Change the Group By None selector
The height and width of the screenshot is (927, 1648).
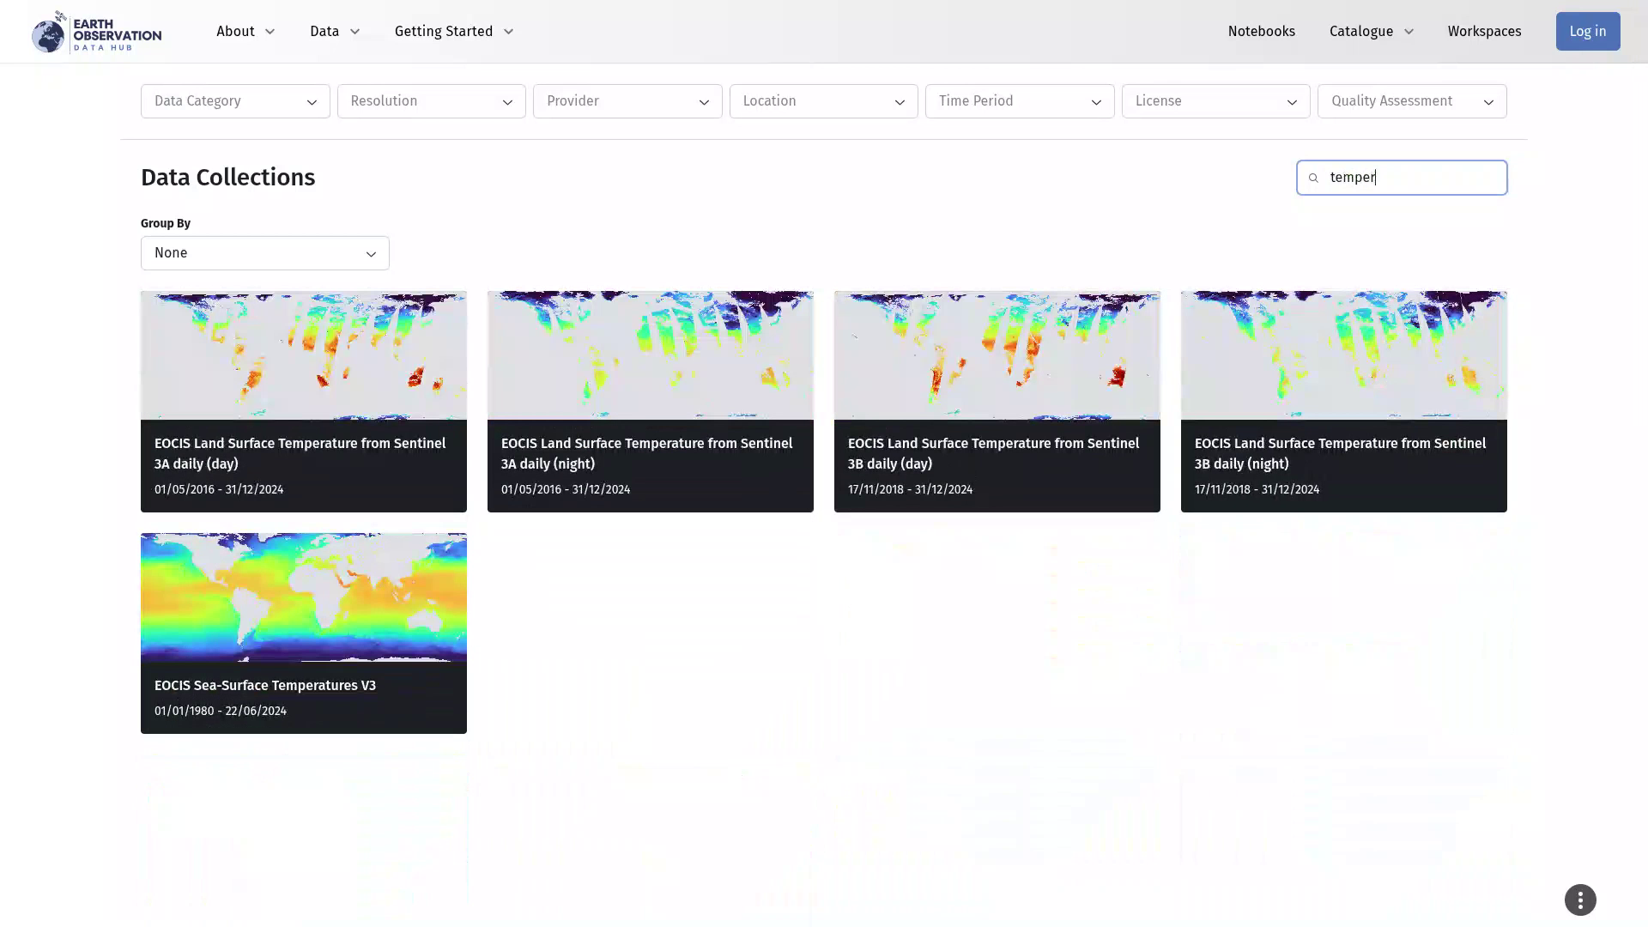click(264, 253)
